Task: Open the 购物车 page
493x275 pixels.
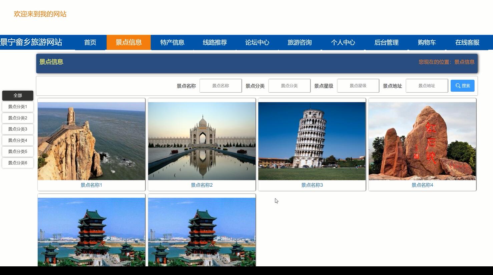Action: coord(427,42)
